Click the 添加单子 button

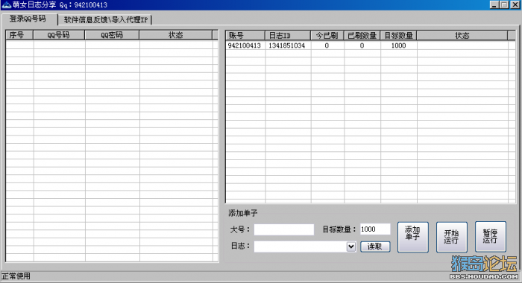click(412, 237)
